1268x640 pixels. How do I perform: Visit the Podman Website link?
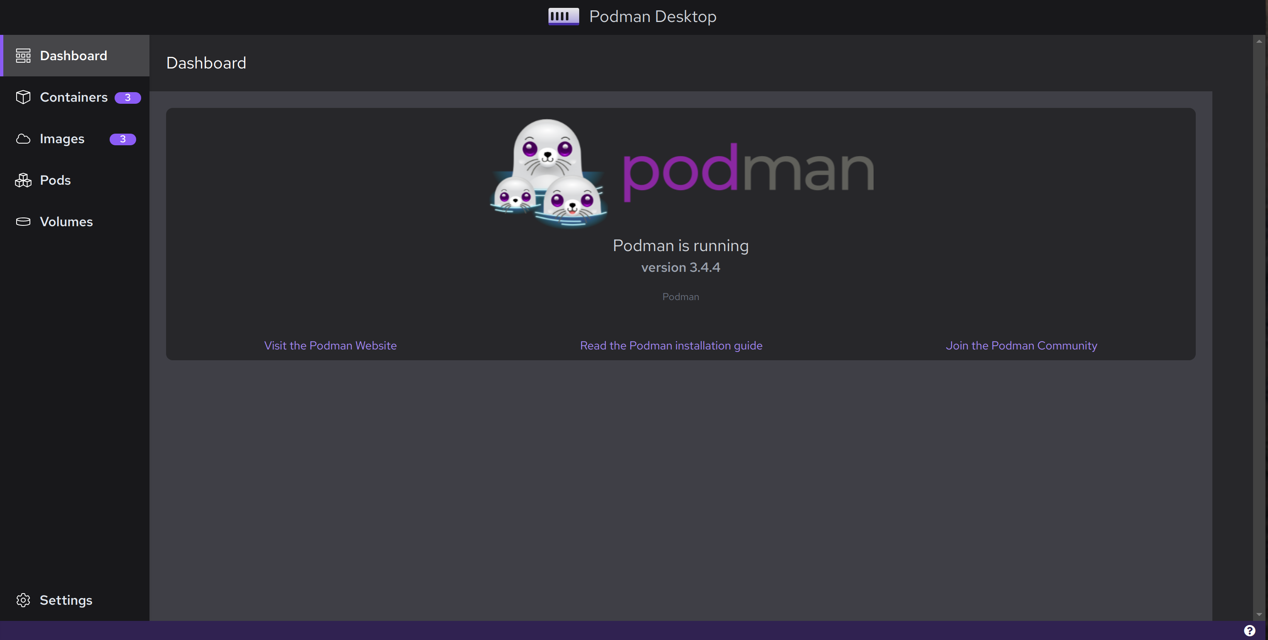(330, 345)
